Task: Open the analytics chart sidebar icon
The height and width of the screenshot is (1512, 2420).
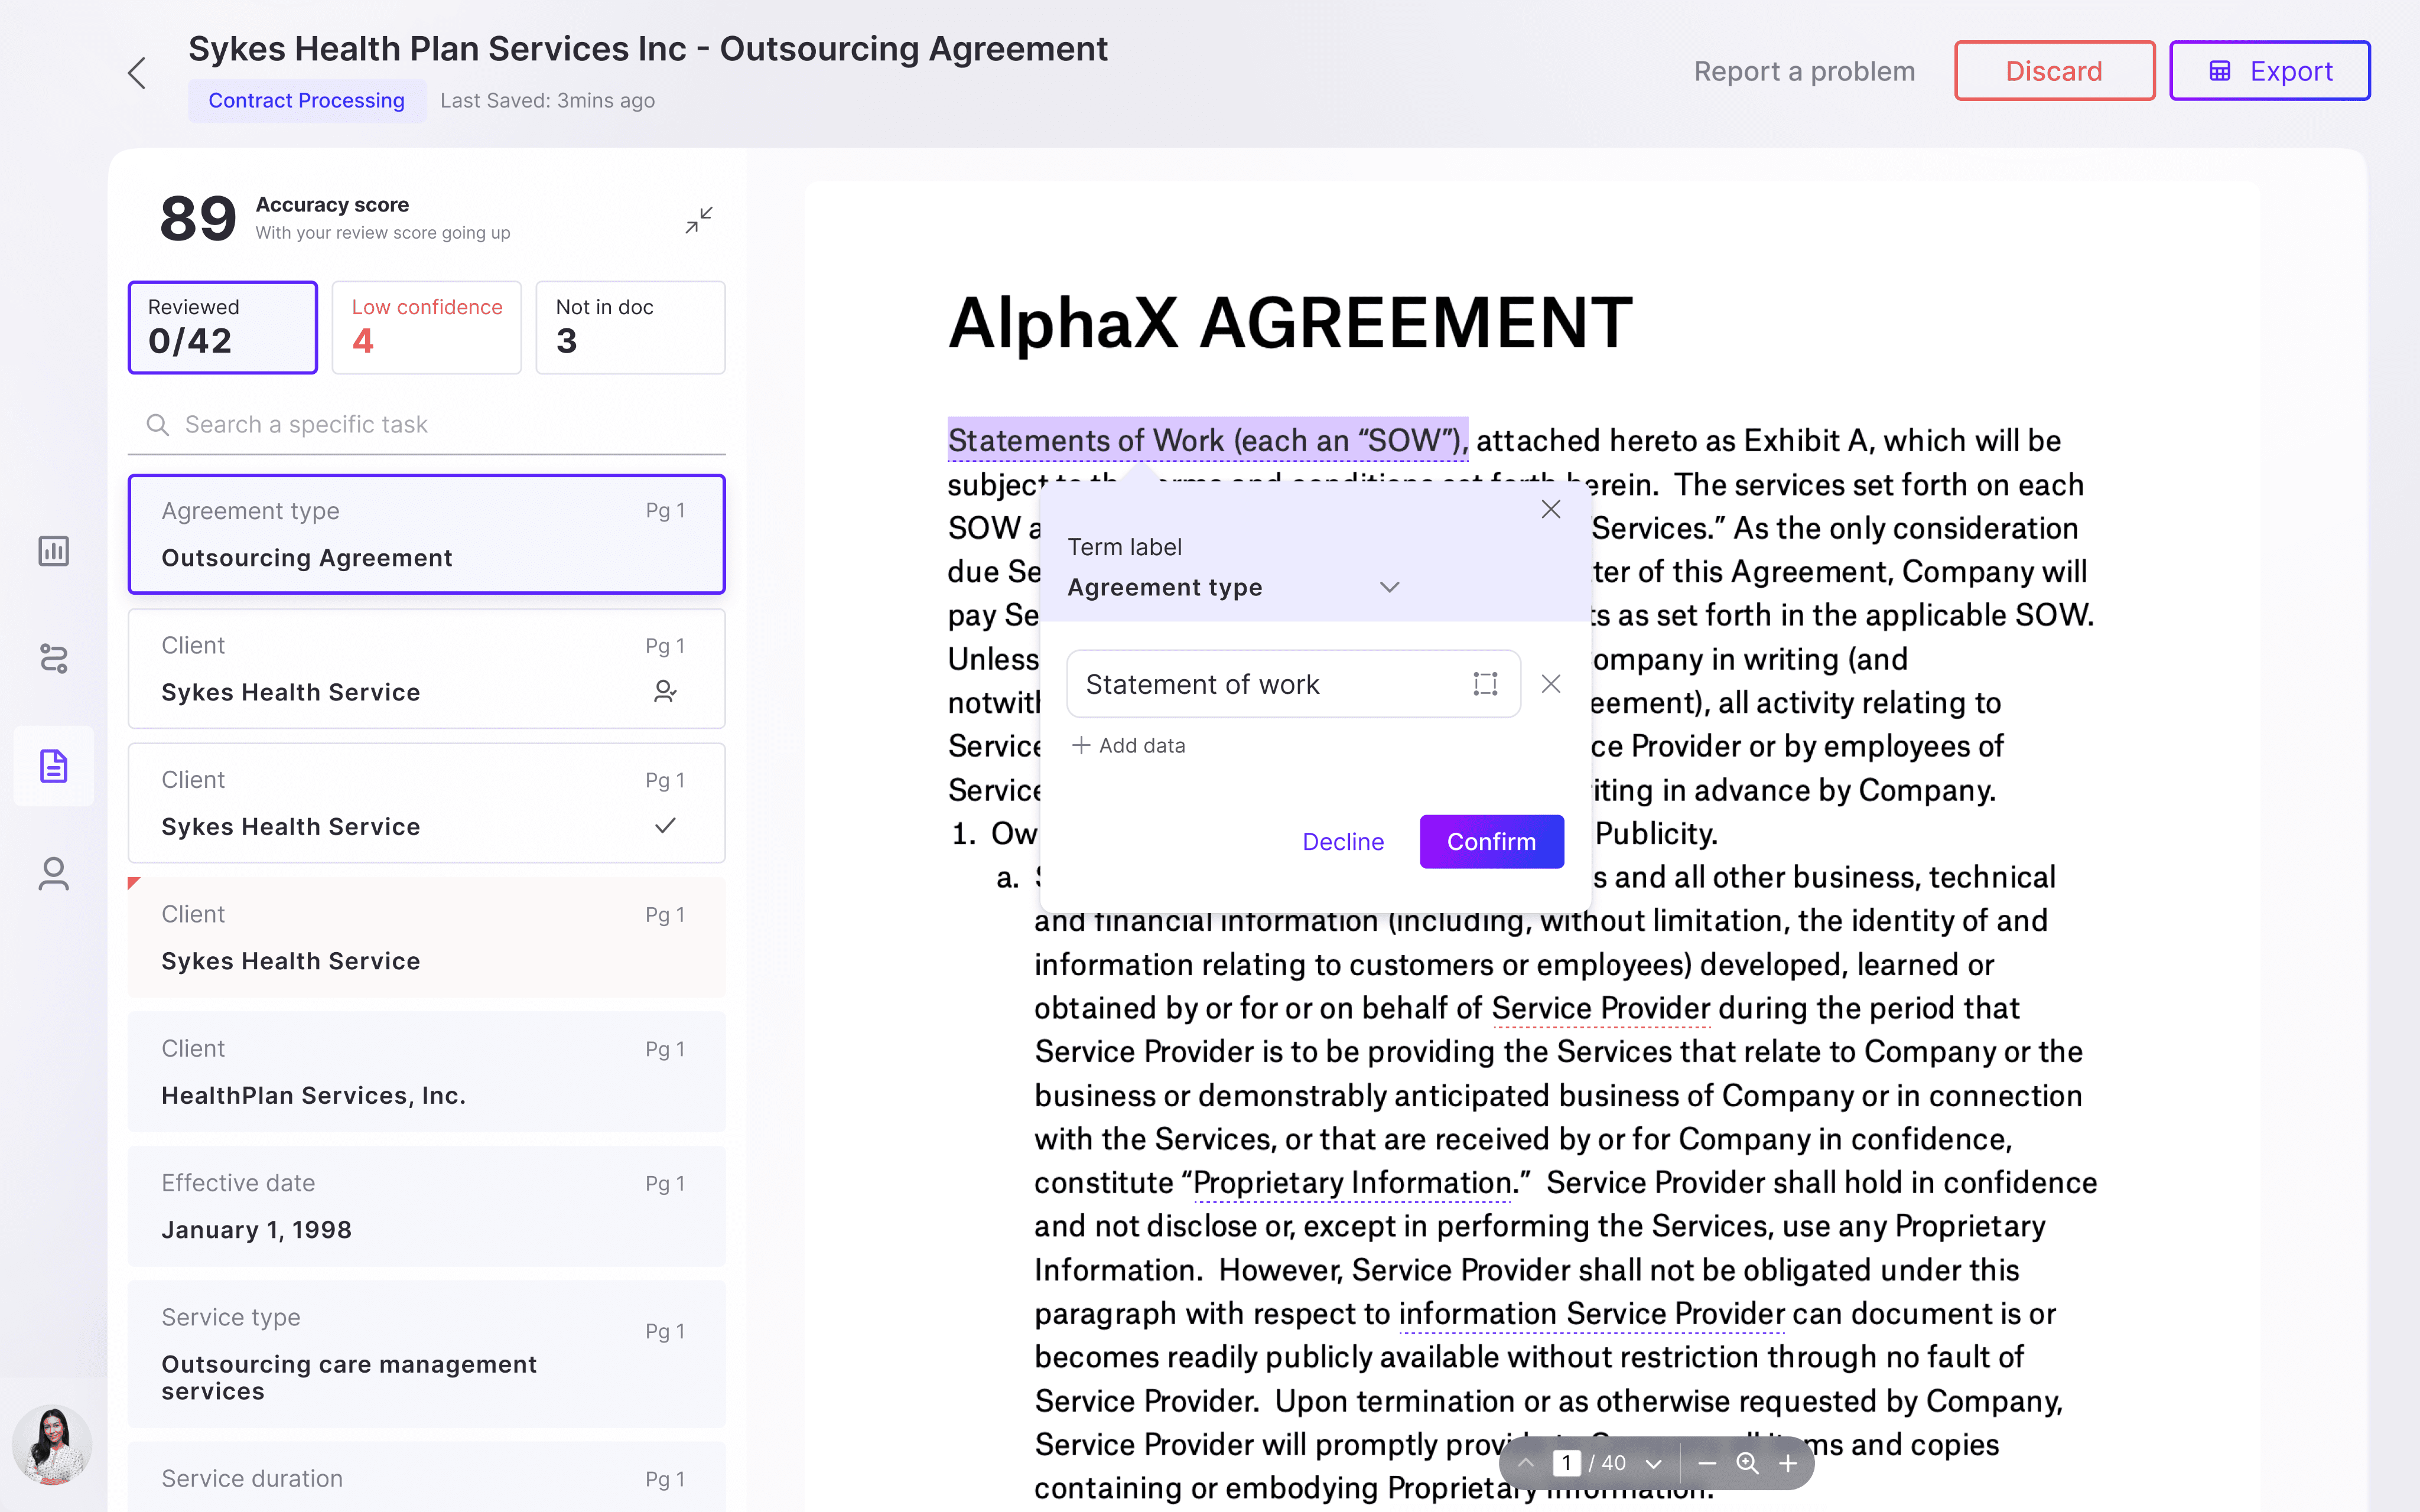Action: pyautogui.click(x=54, y=551)
